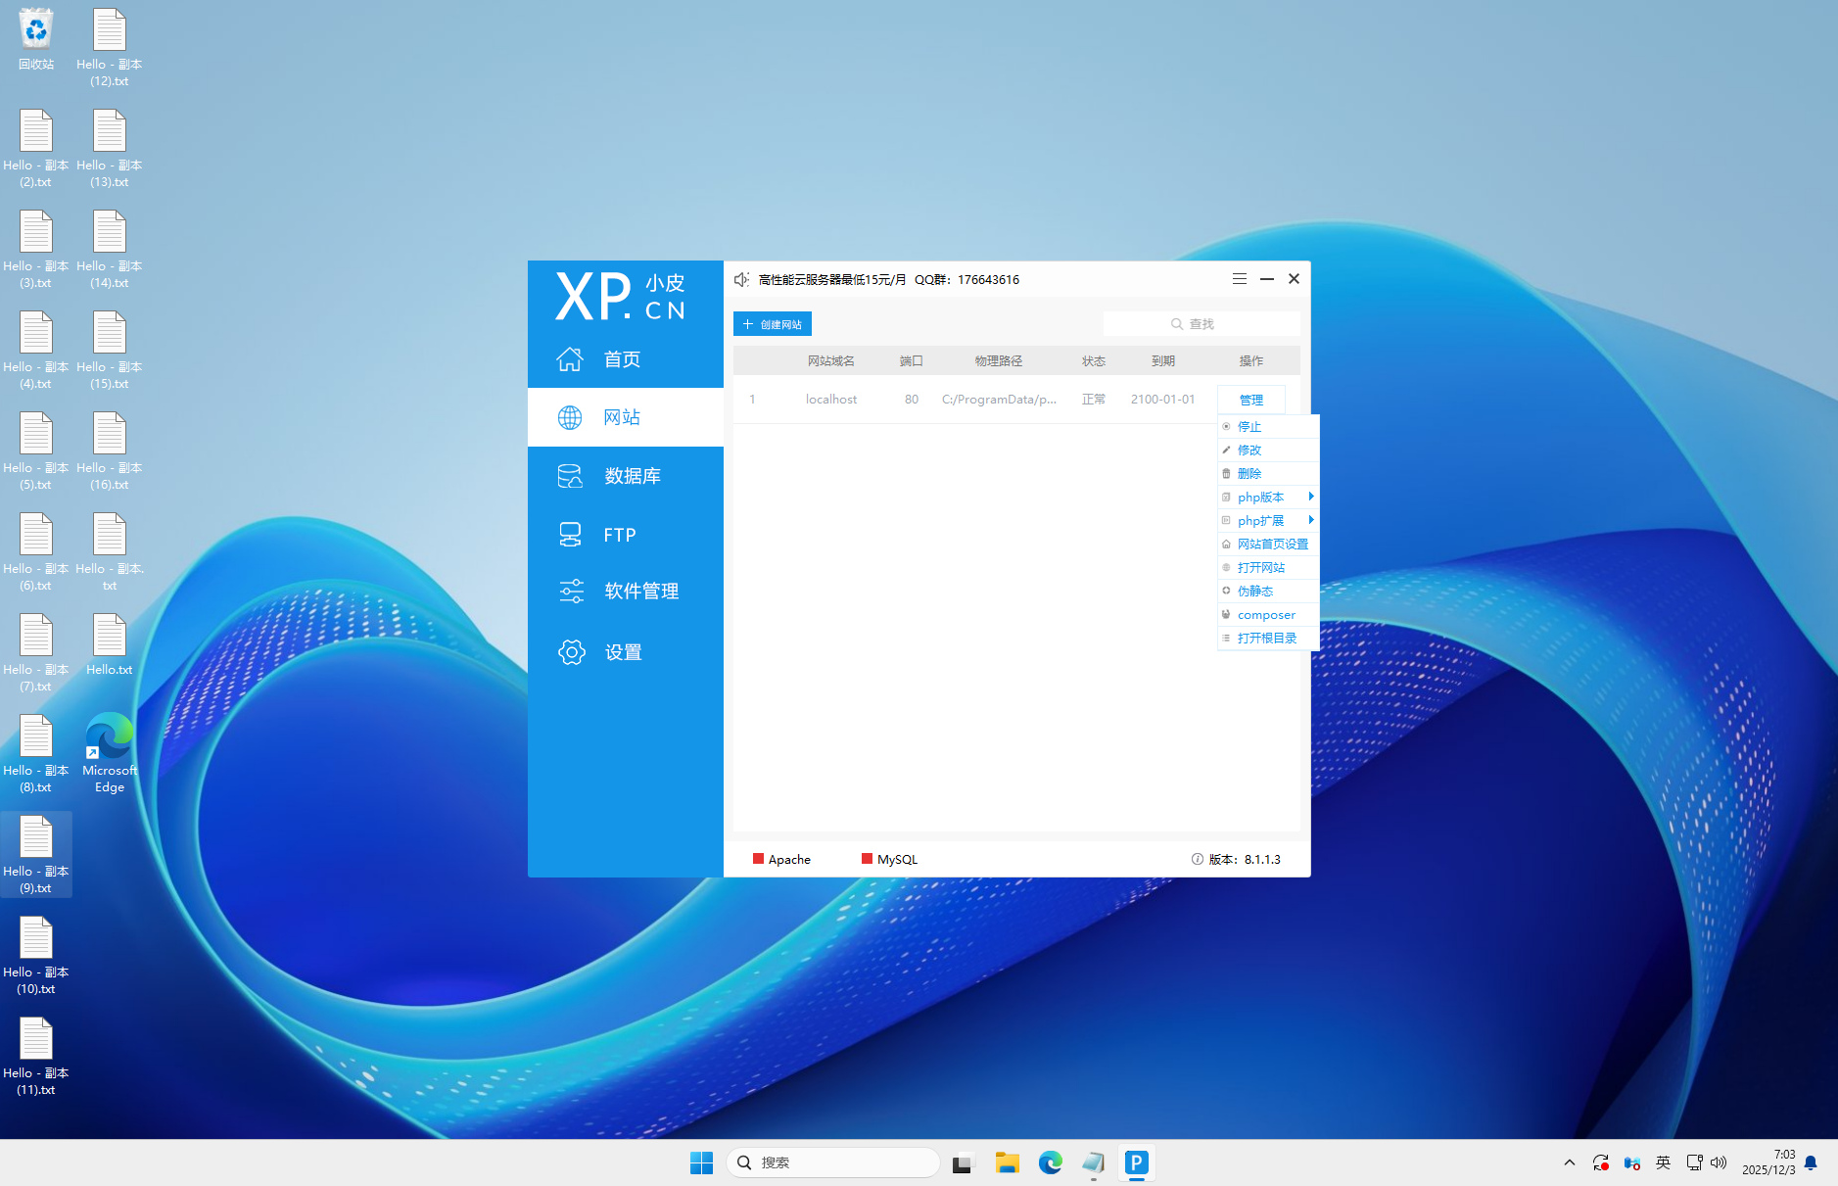Open Task View on taskbar
Image resolution: width=1838 pixels, height=1186 pixels.
point(964,1162)
